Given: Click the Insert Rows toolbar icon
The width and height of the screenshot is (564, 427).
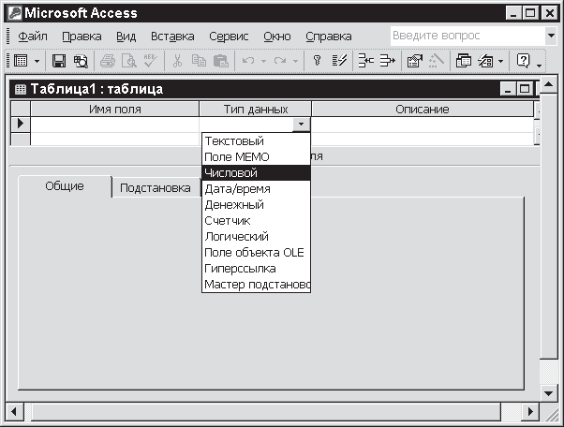Looking at the screenshot, I should [x=365, y=61].
